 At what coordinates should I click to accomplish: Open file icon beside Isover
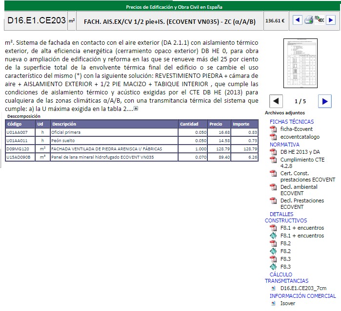tap(273, 303)
